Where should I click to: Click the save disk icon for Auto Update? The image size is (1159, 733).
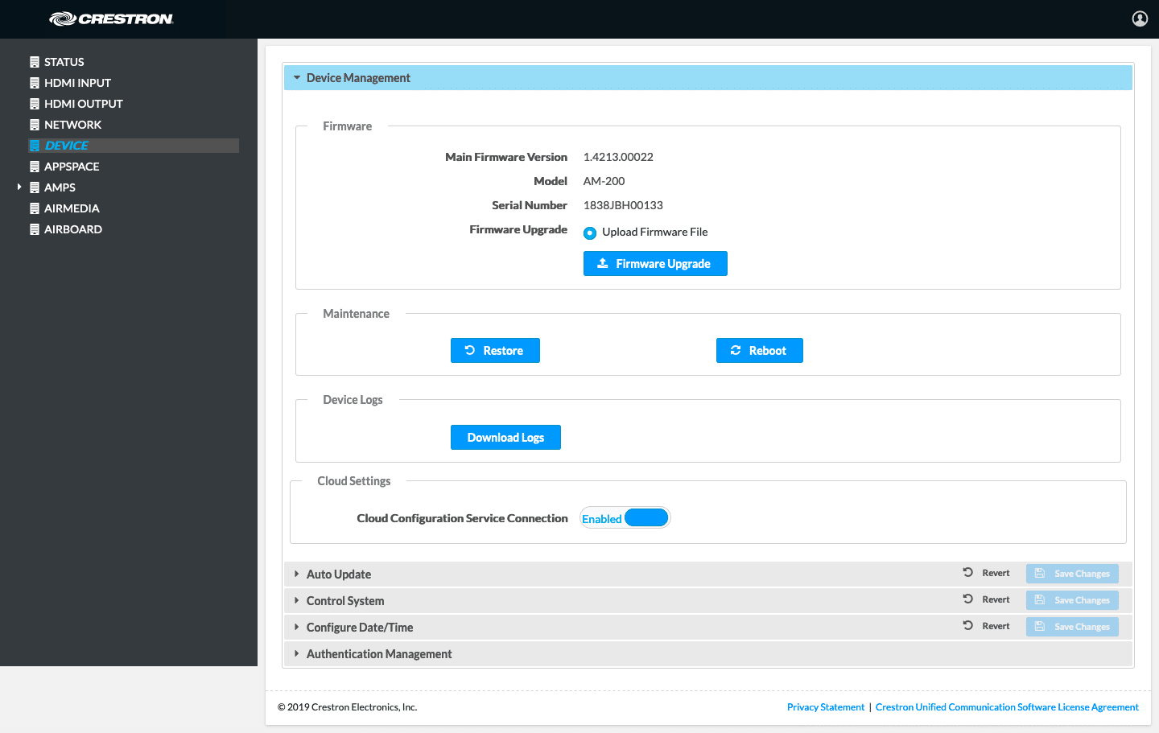click(x=1040, y=574)
